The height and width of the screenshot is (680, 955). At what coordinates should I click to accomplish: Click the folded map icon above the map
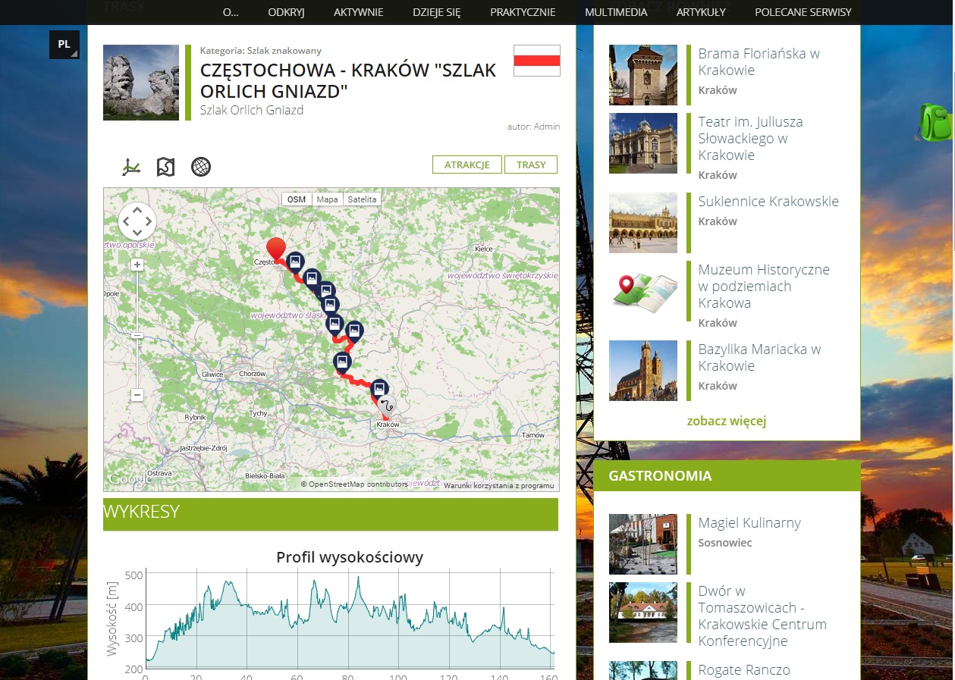click(165, 167)
